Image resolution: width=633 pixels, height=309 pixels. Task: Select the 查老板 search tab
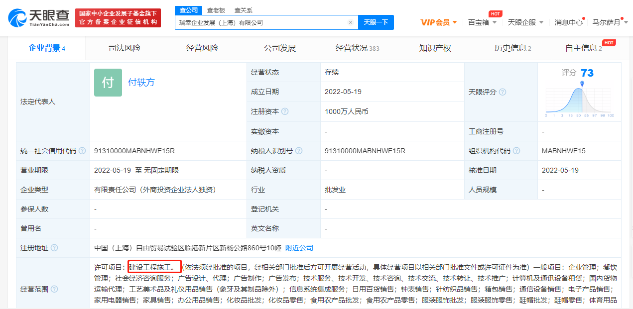coord(216,9)
